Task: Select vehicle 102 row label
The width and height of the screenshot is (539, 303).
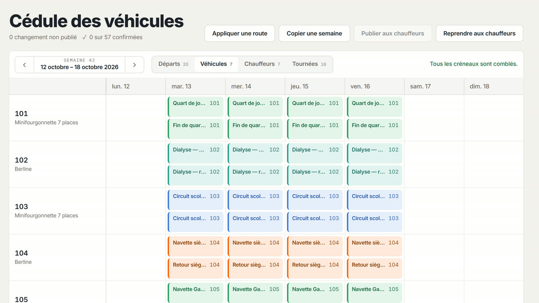Action: tap(57, 164)
